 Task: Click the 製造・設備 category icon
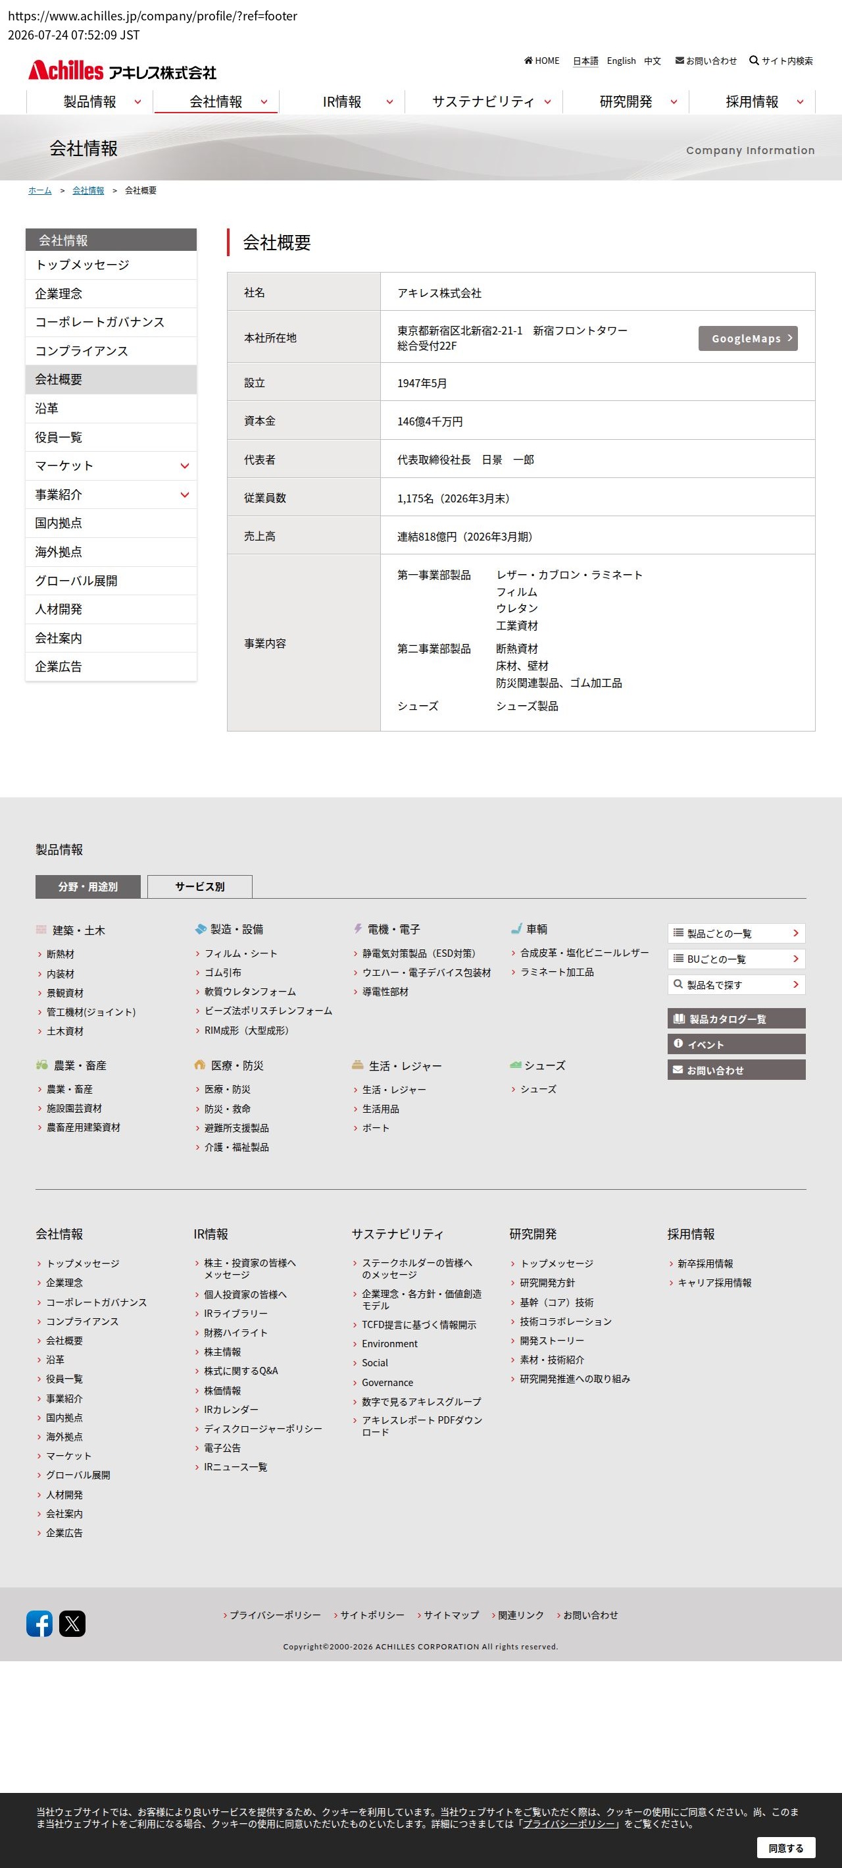[201, 929]
